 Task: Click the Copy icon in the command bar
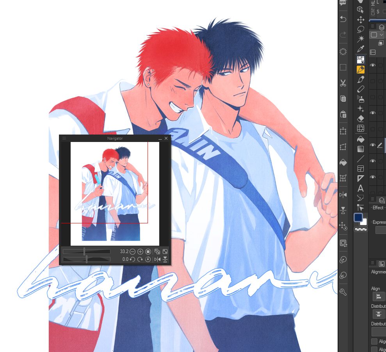coord(343,99)
